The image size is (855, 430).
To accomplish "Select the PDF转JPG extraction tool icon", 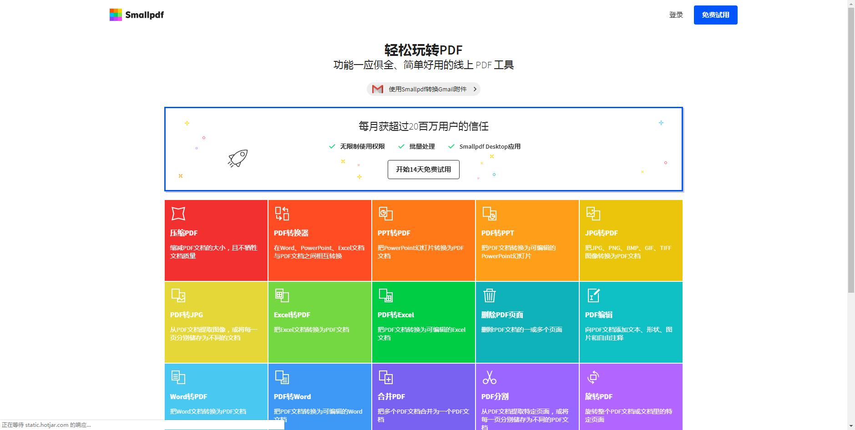I will pos(178,295).
